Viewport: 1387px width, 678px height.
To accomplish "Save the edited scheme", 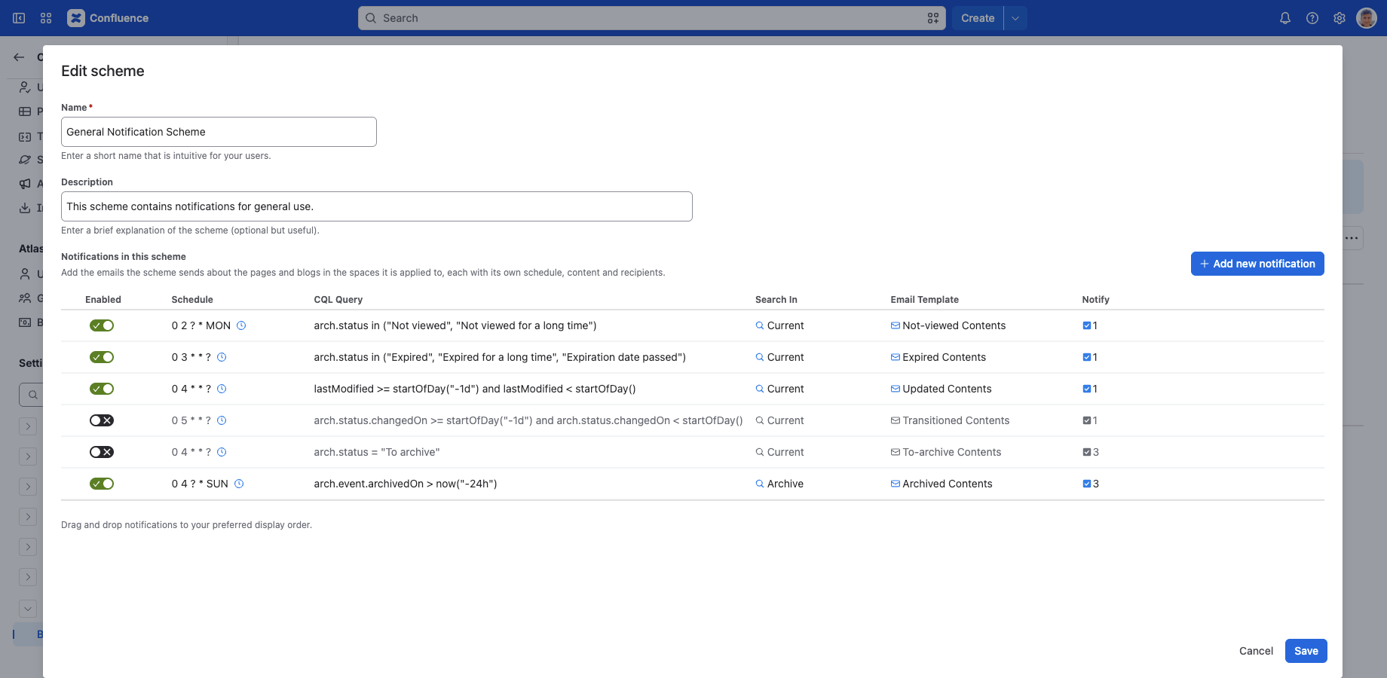I will point(1306,651).
